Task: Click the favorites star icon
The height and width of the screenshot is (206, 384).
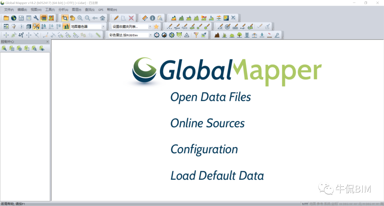Action: pos(156,26)
